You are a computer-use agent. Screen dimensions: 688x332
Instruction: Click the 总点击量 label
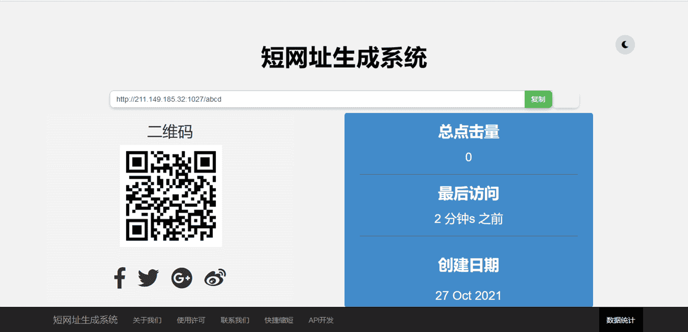coord(469,132)
